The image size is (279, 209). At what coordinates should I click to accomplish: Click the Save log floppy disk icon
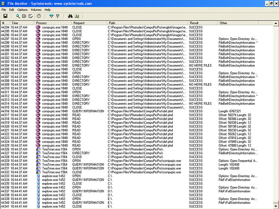(5, 16)
